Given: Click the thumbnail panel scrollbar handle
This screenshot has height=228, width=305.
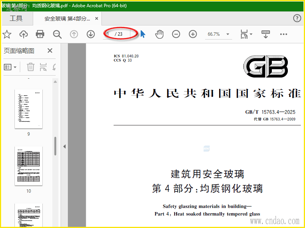Looking at the screenshot, I should click(x=55, y=146).
